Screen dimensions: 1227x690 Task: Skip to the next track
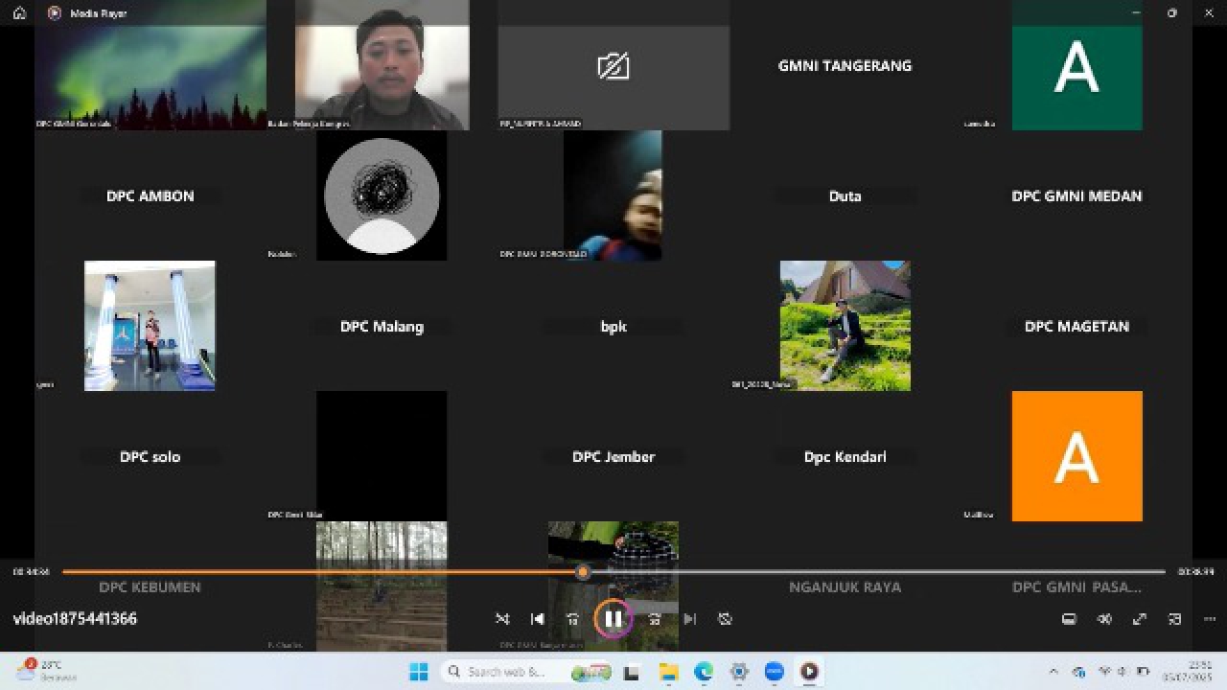[x=689, y=619]
